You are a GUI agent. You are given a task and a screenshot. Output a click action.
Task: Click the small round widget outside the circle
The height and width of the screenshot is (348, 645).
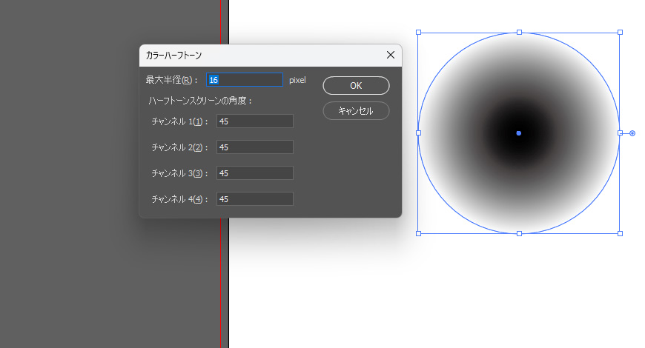click(632, 133)
